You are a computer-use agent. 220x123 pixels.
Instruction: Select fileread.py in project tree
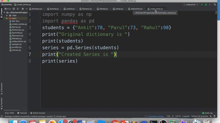(15, 39)
